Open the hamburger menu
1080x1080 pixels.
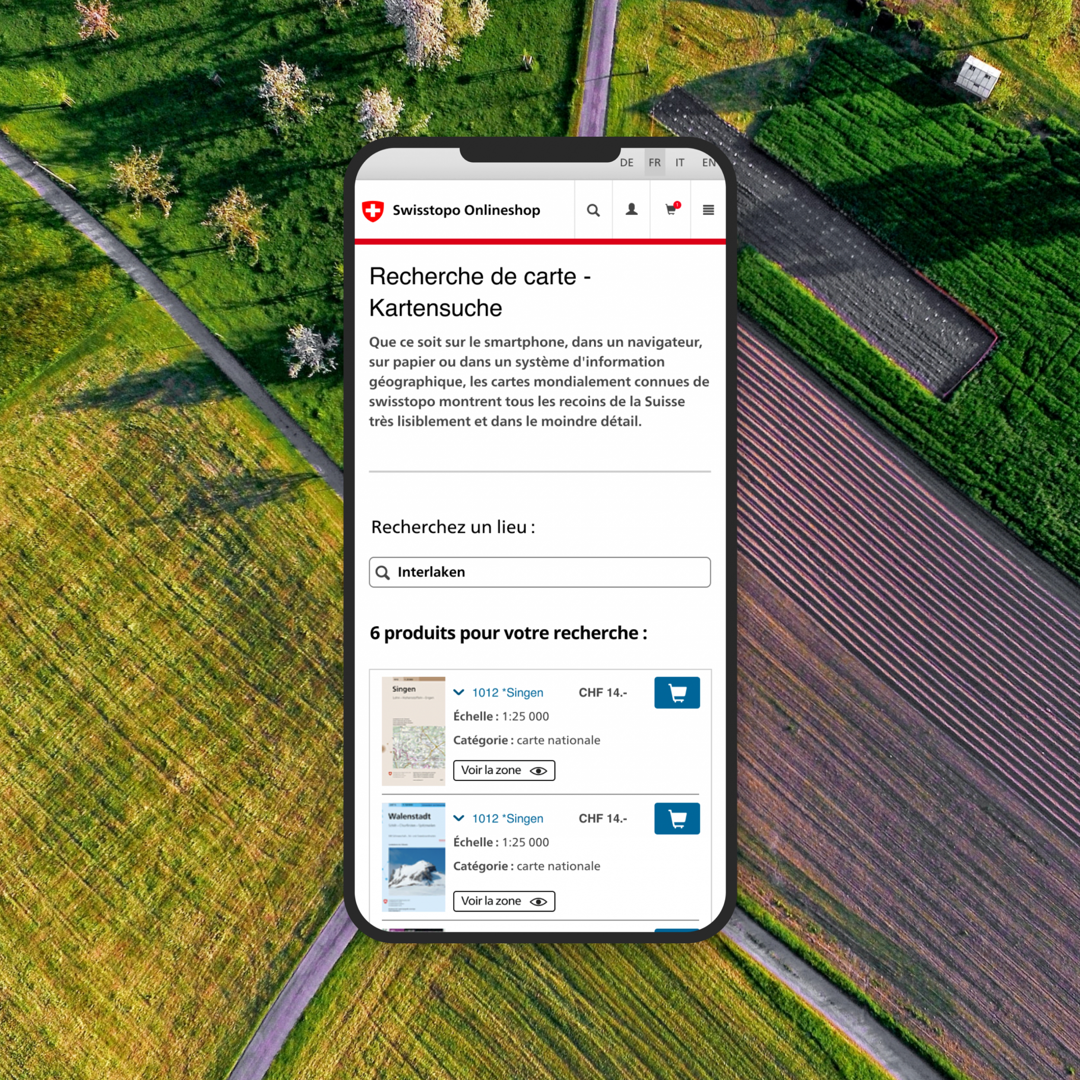click(708, 210)
